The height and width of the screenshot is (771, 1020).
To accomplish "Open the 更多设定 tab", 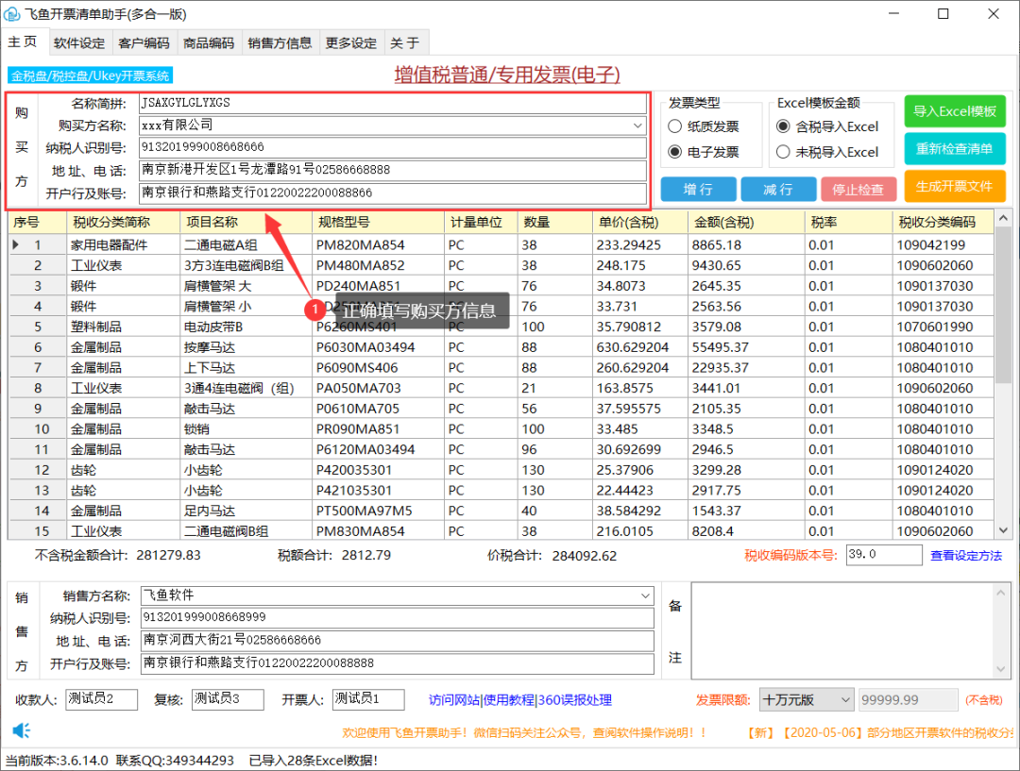I will [x=351, y=42].
